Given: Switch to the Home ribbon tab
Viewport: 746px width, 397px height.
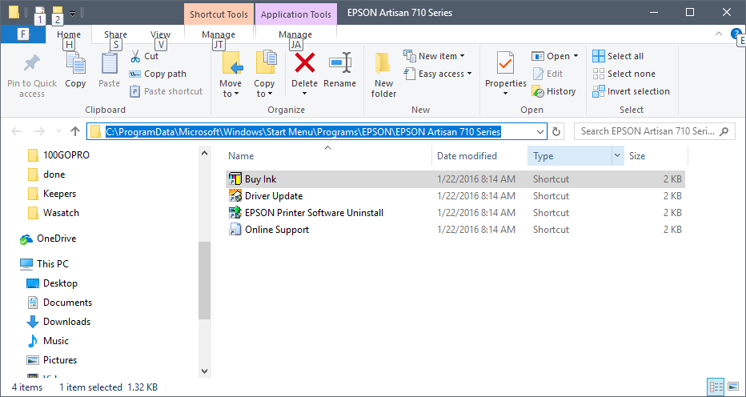Looking at the screenshot, I should coord(69,34).
